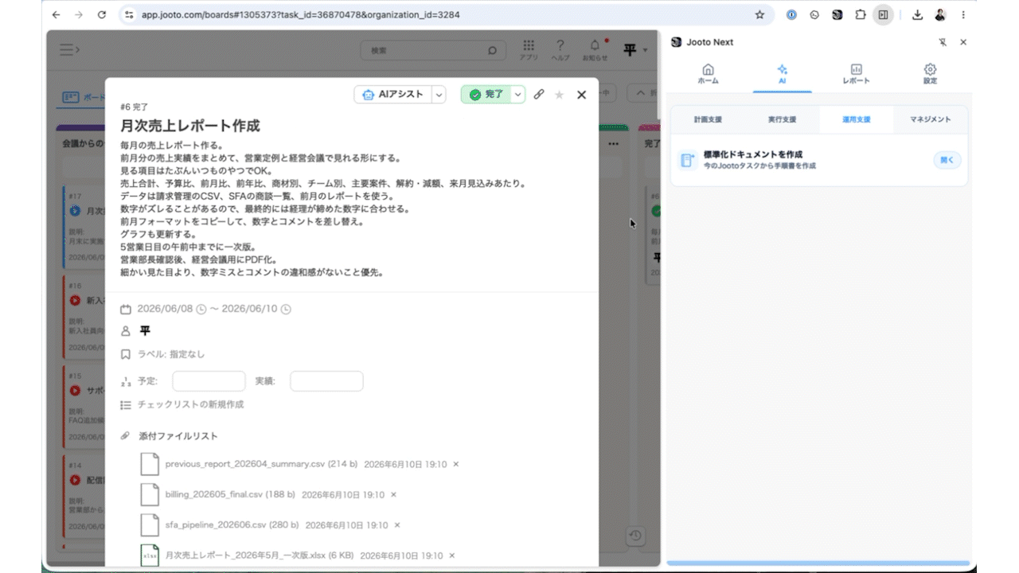This screenshot has width=1019, height=573.
Task: Toggle the 完了 status button
Action: pyautogui.click(x=486, y=94)
